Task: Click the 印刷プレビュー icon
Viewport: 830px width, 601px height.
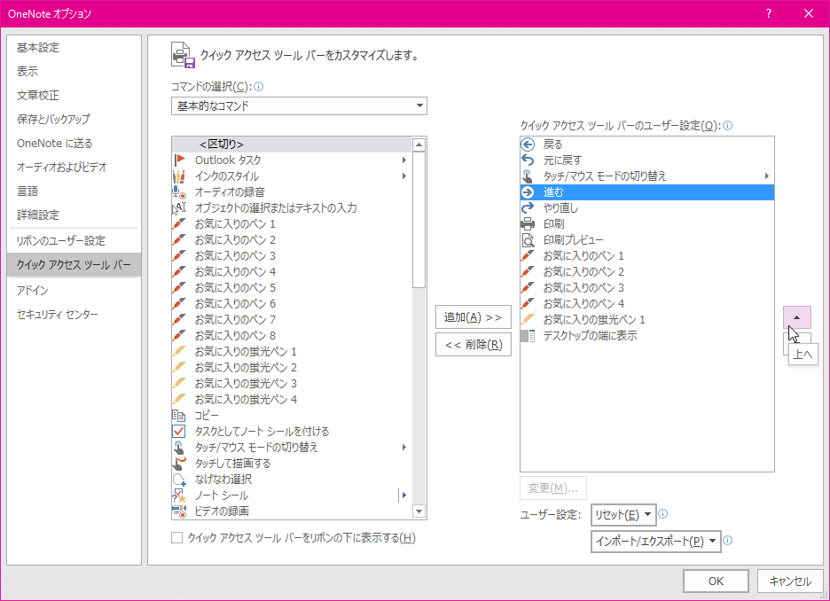Action: [x=528, y=239]
